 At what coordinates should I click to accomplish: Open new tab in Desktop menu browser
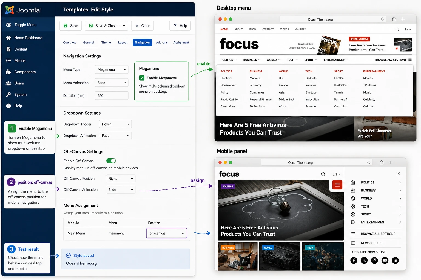[x=403, y=19]
